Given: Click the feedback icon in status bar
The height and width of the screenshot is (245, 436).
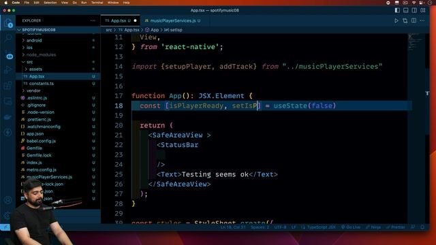Looking at the screenshot, I should pos(414,227).
